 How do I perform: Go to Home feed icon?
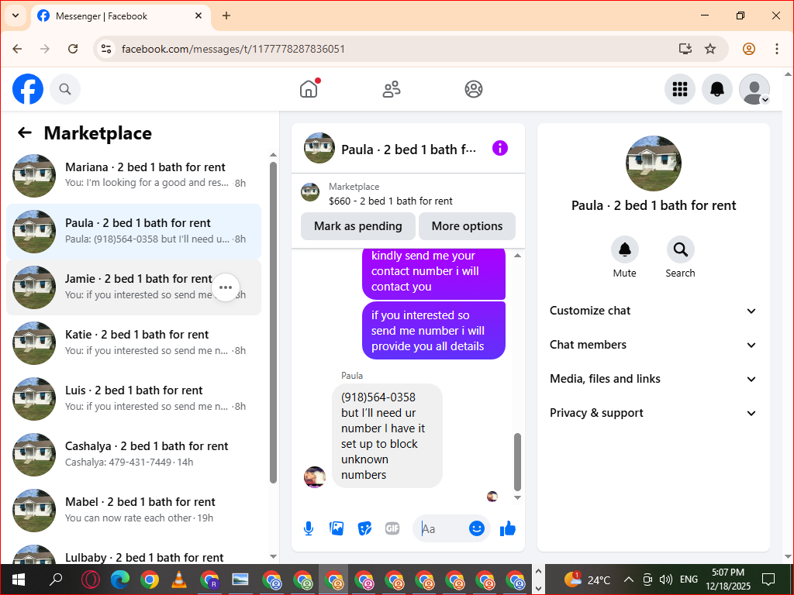[309, 89]
